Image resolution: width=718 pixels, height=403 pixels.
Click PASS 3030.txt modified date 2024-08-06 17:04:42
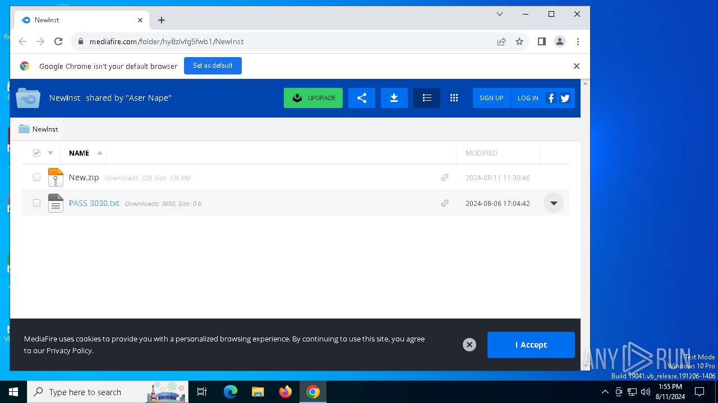[498, 204]
